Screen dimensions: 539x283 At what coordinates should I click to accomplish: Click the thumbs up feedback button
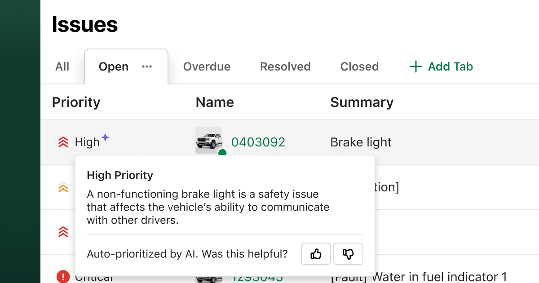pyautogui.click(x=316, y=254)
